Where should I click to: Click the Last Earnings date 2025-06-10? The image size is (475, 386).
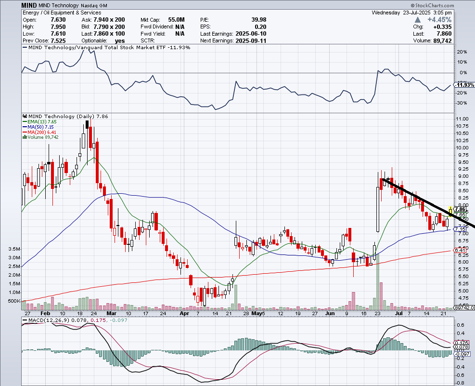coord(251,34)
